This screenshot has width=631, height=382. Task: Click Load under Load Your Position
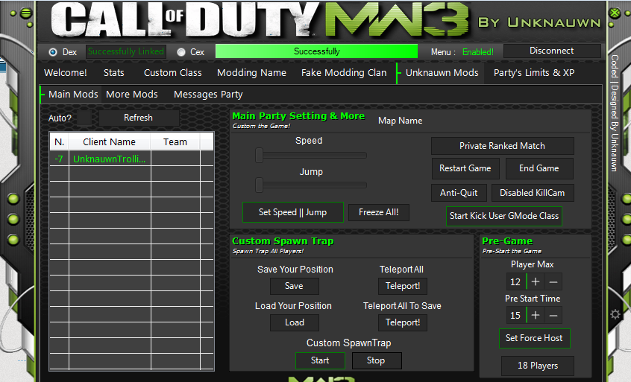point(294,322)
